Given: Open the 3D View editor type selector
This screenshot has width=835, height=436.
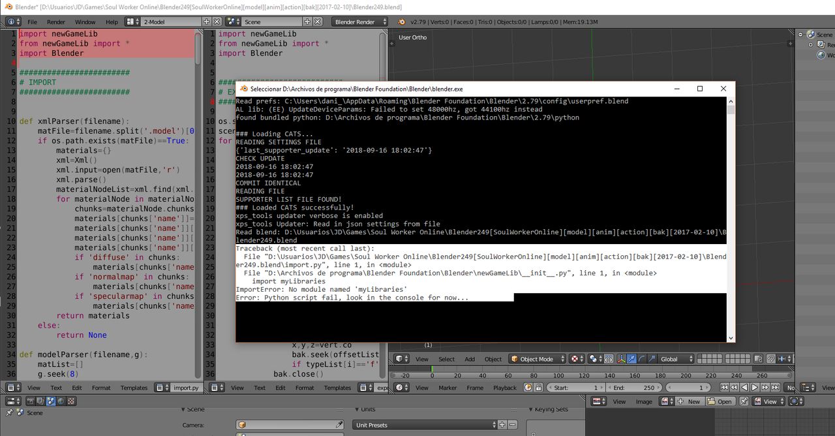Looking at the screenshot, I should pyautogui.click(x=400, y=359).
